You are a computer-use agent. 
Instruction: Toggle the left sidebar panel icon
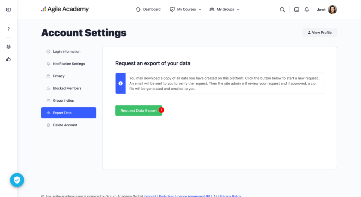click(8, 9)
